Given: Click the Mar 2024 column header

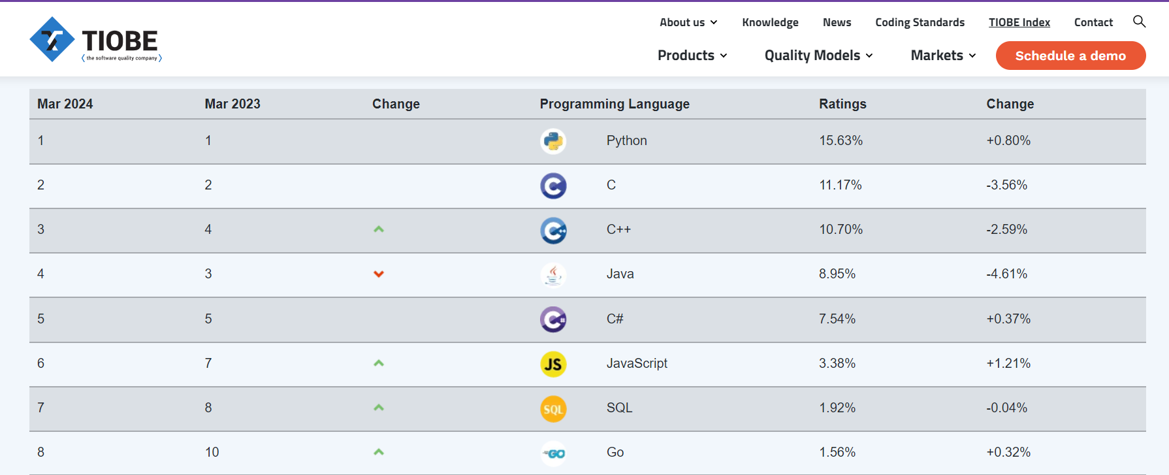Looking at the screenshot, I should tap(65, 104).
